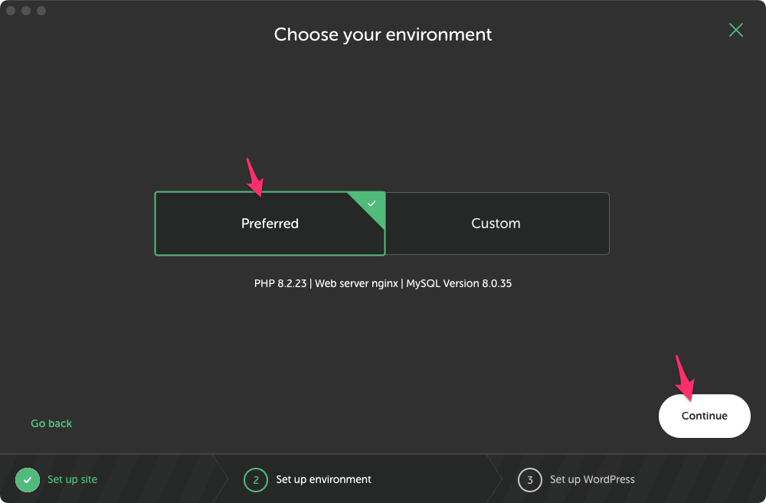Open the Set up site step label

click(72, 479)
